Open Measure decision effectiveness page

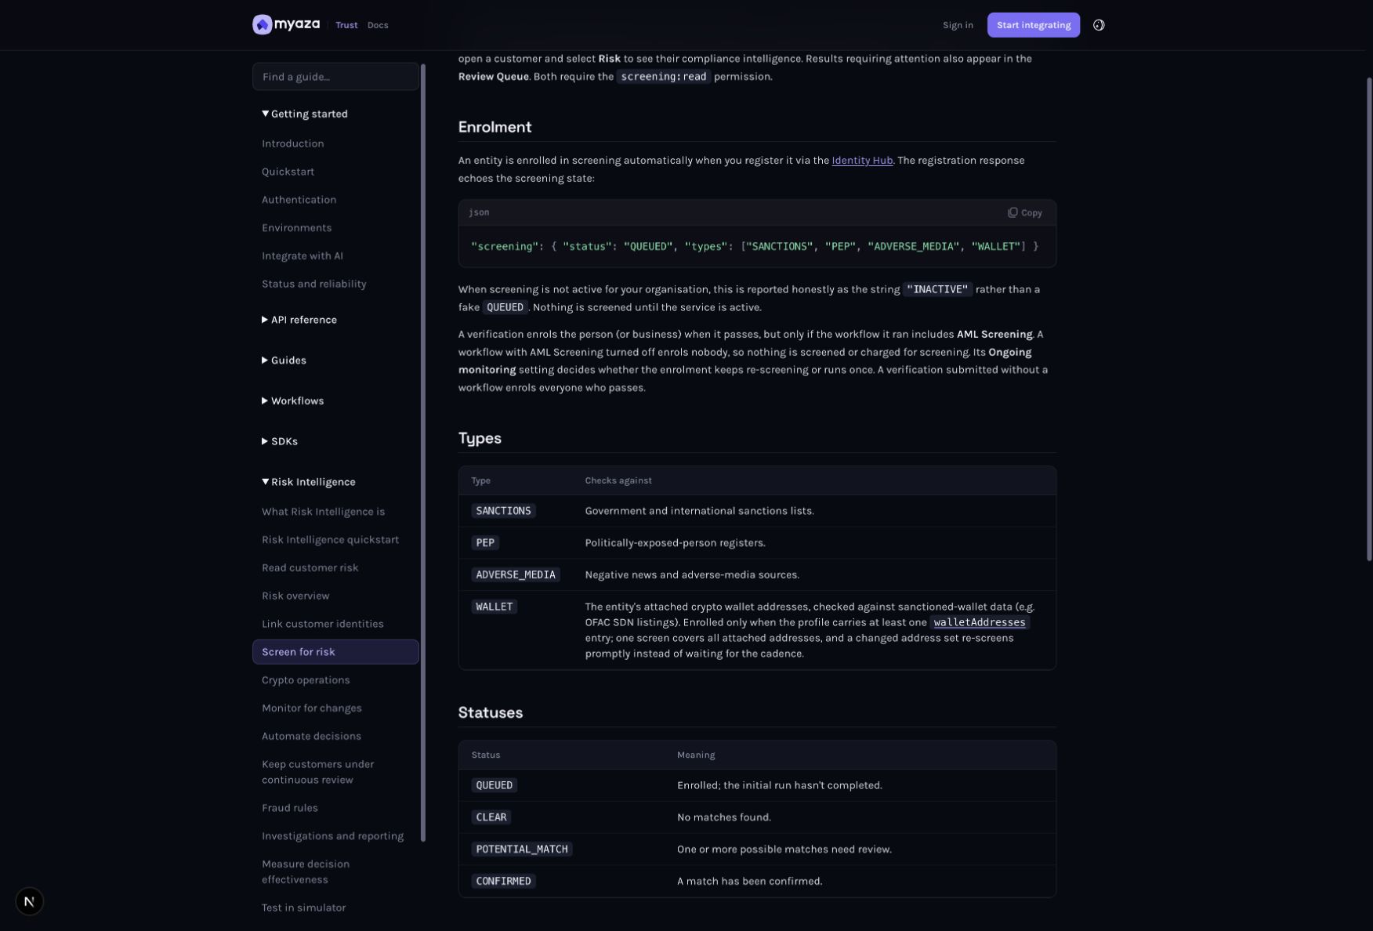[306, 871]
